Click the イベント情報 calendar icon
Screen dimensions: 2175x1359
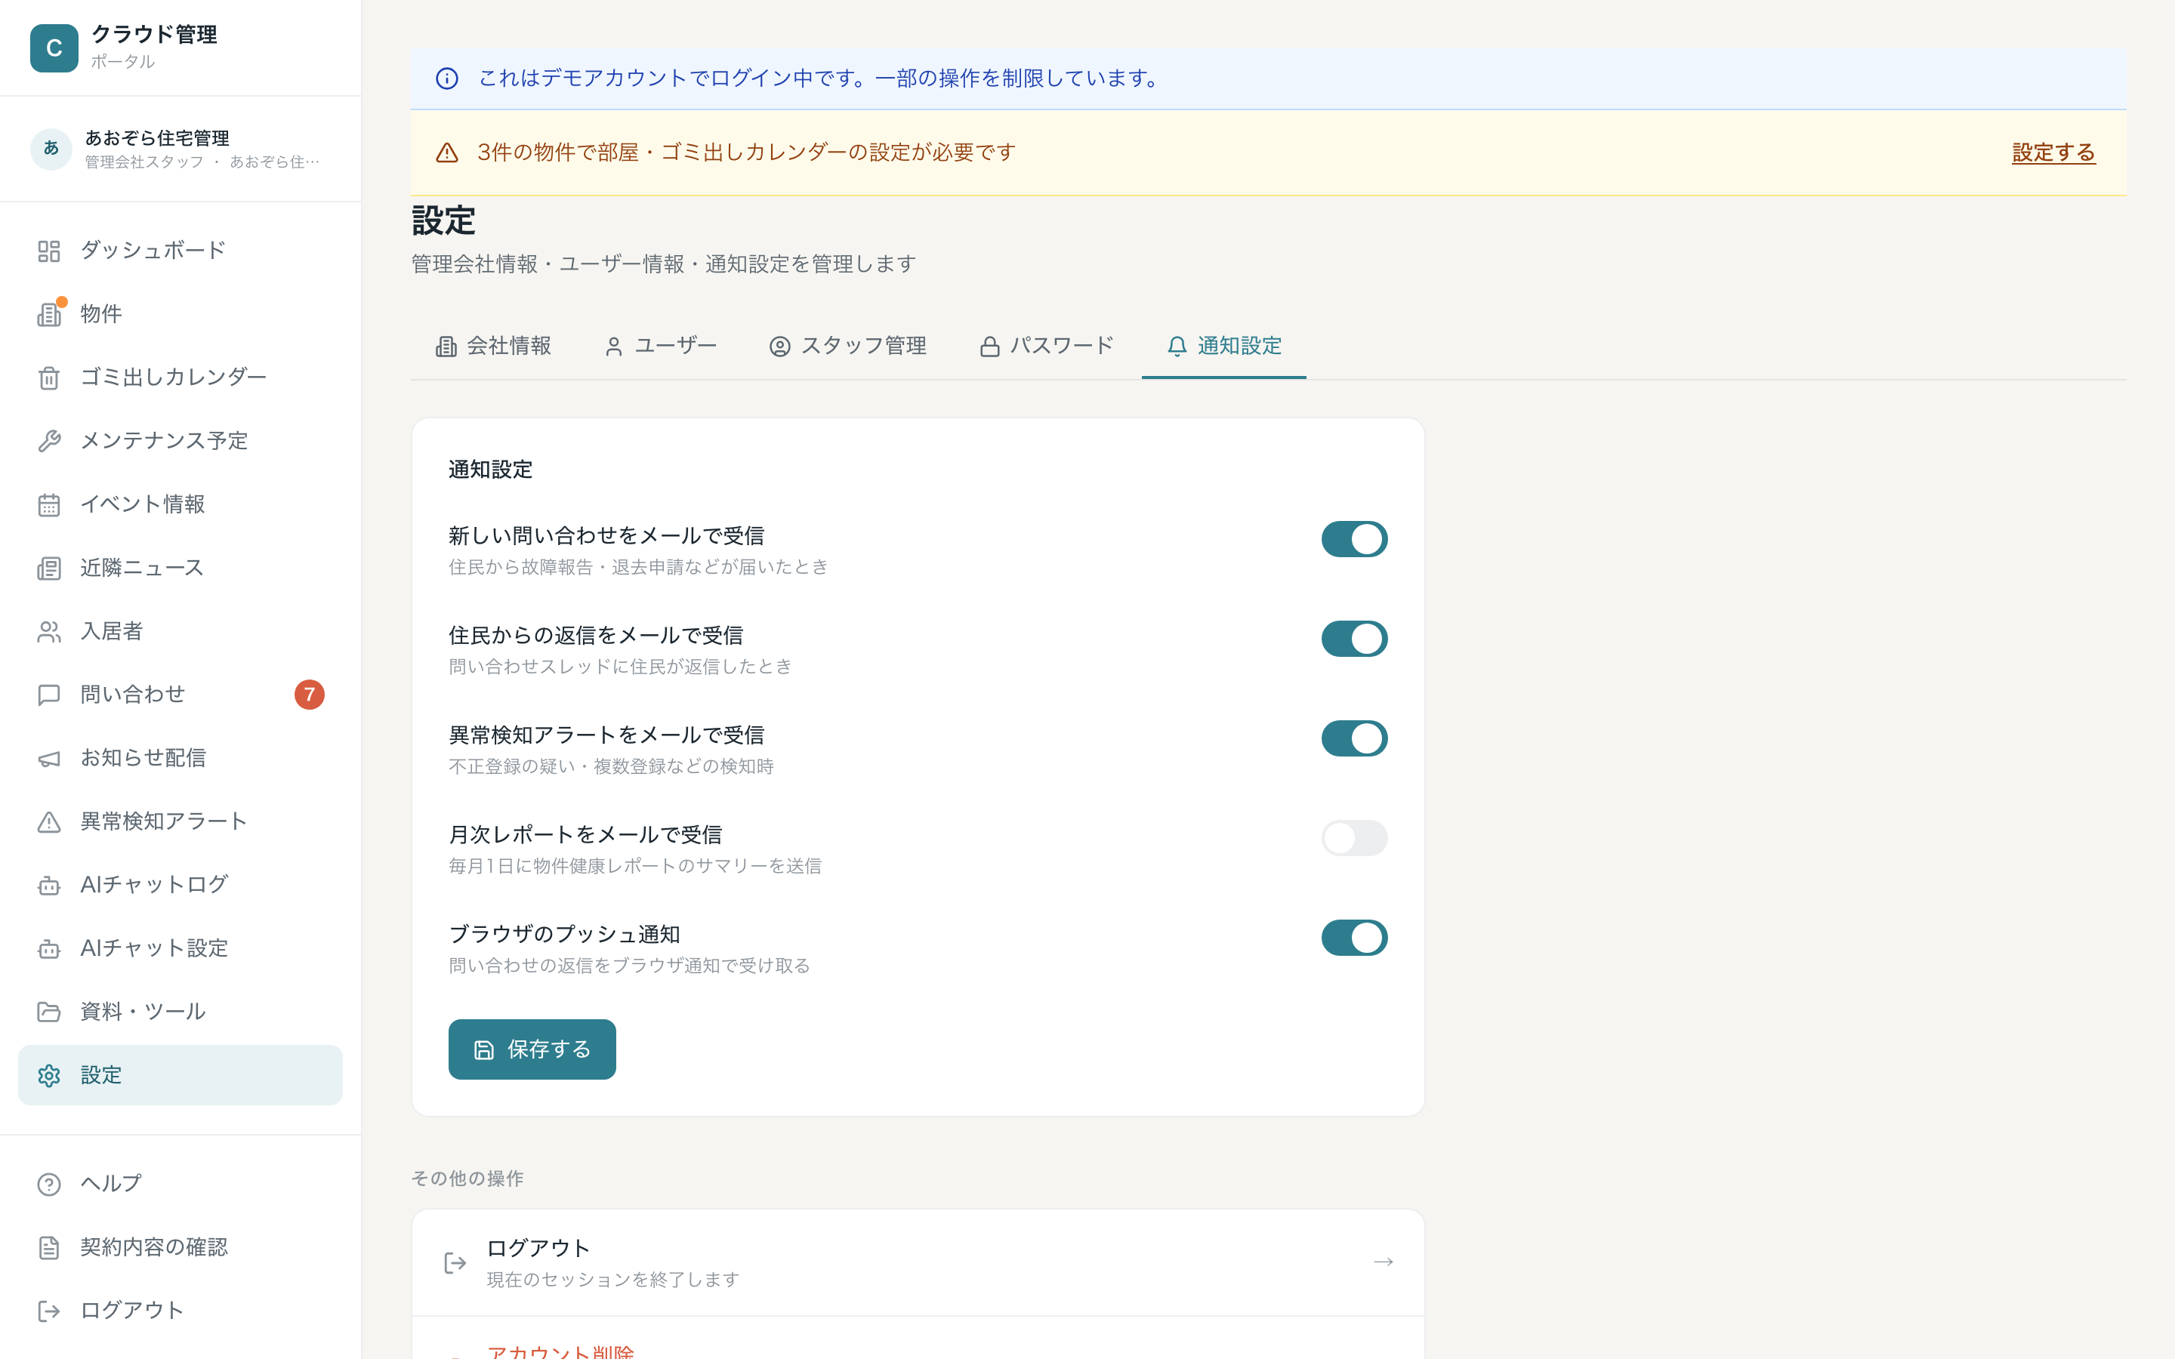48,505
